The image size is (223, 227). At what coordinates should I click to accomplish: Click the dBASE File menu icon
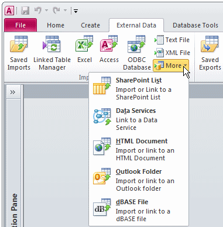[102, 207]
